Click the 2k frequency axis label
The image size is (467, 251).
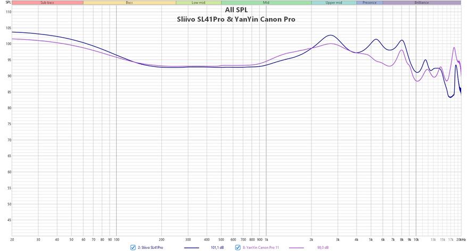[x=311, y=239]
